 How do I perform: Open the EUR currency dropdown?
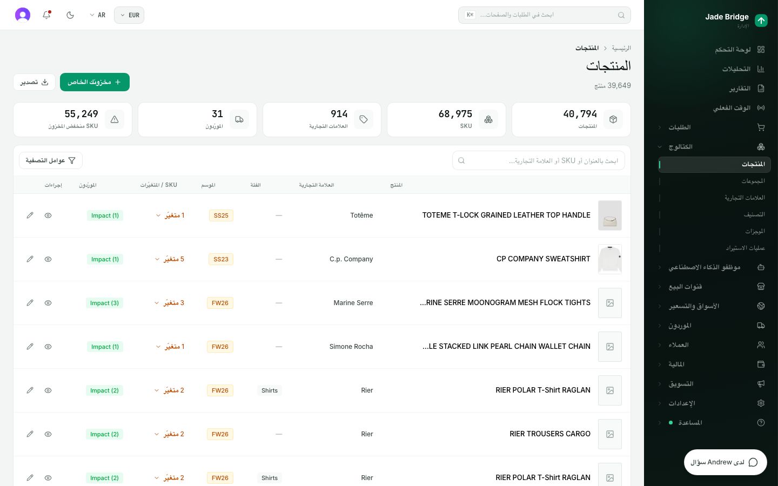pos(129,15)
